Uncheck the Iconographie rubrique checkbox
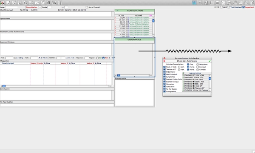Image resolution: width=255 pixels, height=153 pixels. pos(164,91)
